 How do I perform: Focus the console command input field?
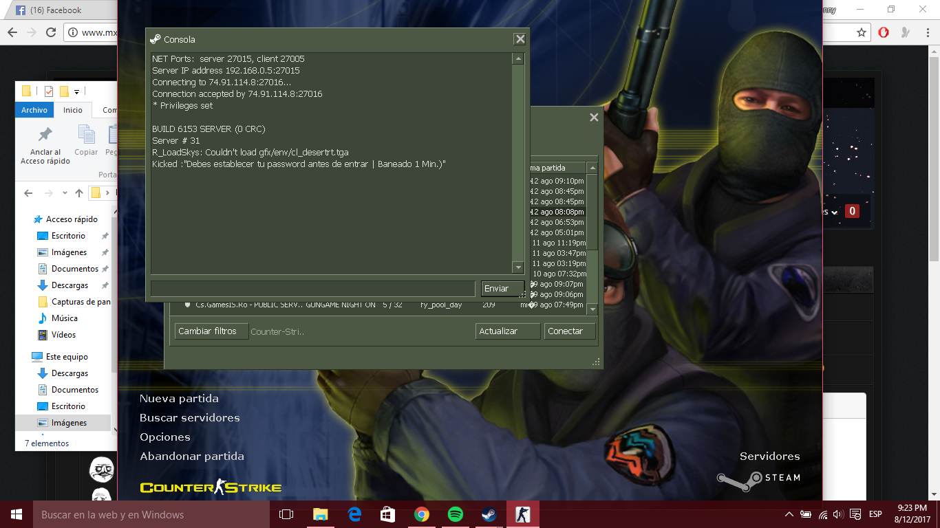tap(313, 289)
